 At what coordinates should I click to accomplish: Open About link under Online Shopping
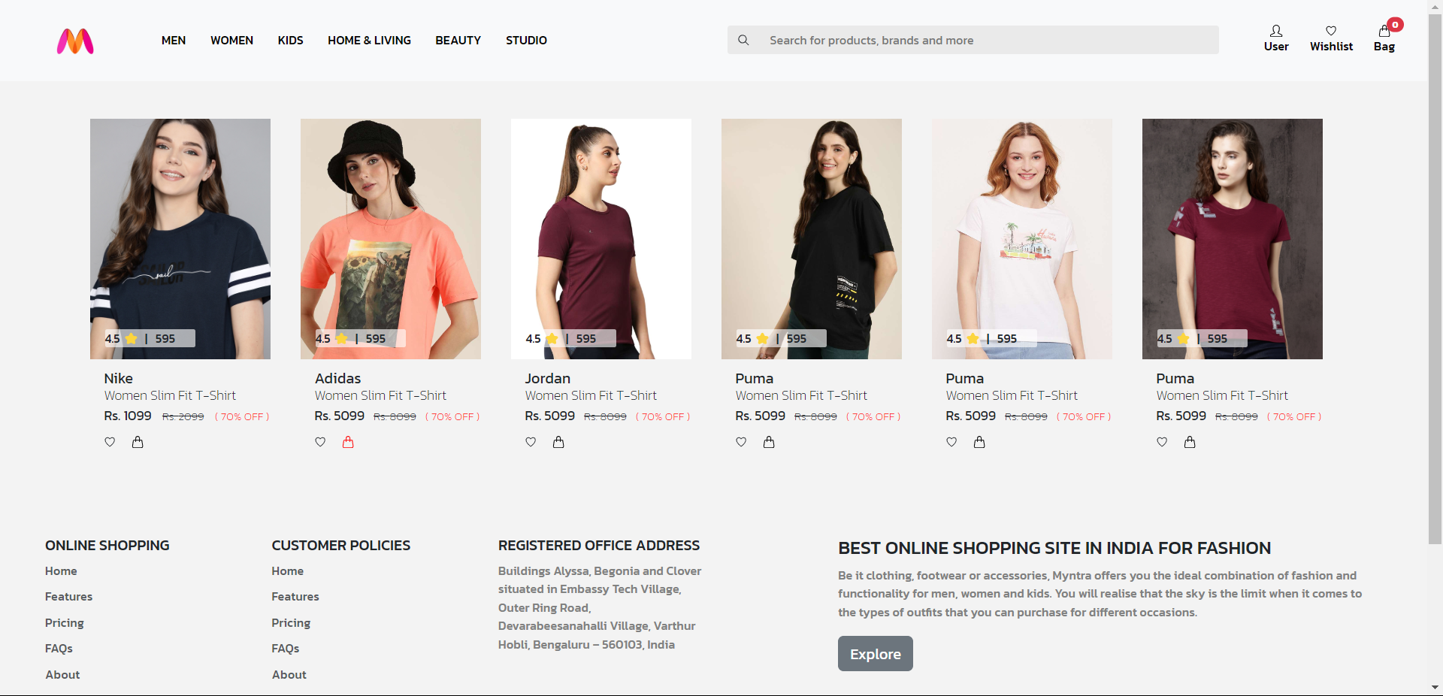[62, 675]
